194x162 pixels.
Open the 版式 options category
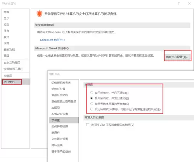(x=7, y=37)
